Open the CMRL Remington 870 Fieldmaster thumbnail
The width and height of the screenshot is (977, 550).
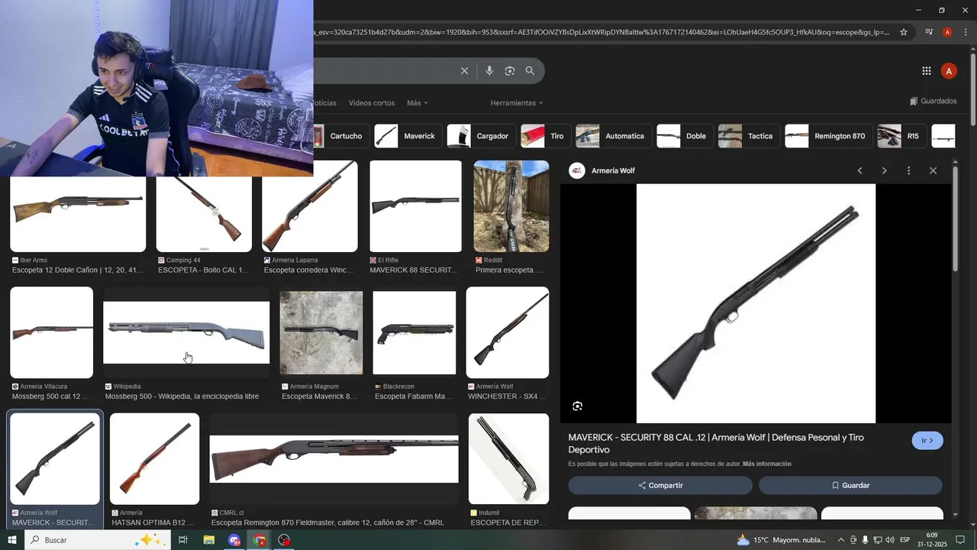click(x=334, y=459)
